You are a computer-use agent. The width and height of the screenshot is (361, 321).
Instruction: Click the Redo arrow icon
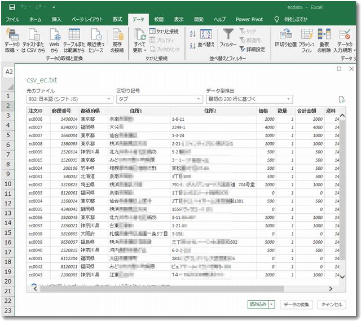[39, 7]
